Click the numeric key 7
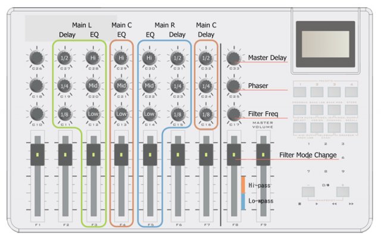This screenshot has width=381, height=242. [308, 171]
